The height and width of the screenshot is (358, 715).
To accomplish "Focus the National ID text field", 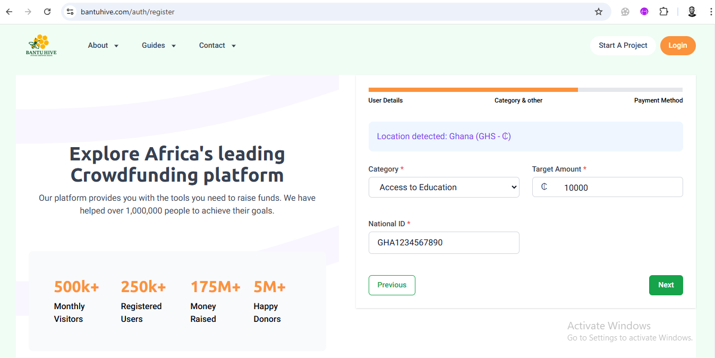I will point(444,243).
